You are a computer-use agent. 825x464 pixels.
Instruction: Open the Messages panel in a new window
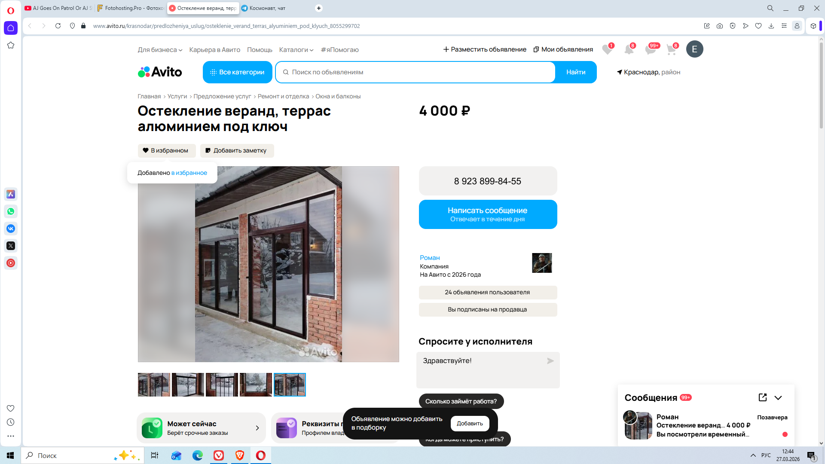point(762,397)
